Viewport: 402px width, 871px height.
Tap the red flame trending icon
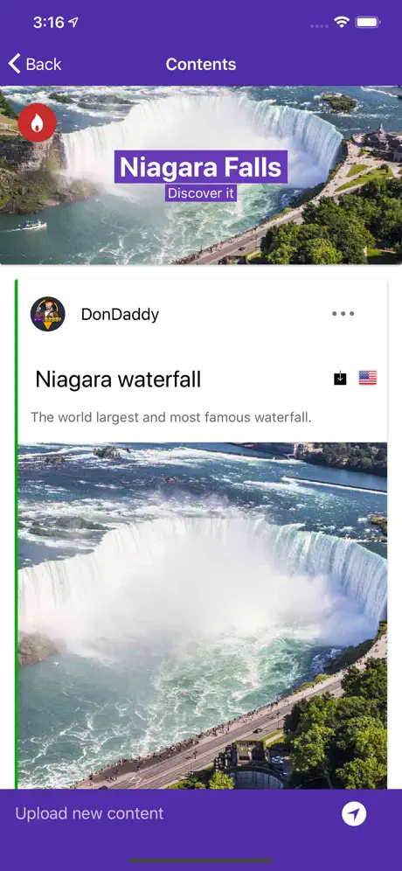[x=38, y=122]
